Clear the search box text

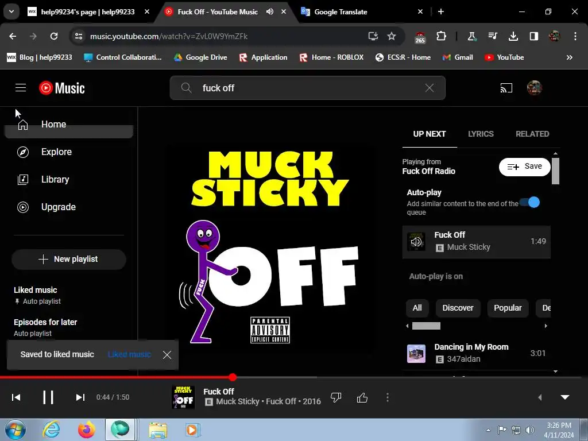tap(430, 88)
